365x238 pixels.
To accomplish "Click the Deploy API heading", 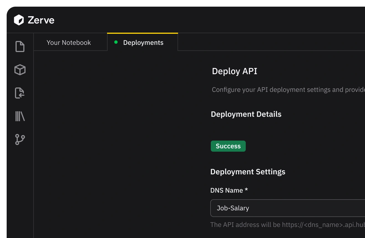I will tap(235, 71).
